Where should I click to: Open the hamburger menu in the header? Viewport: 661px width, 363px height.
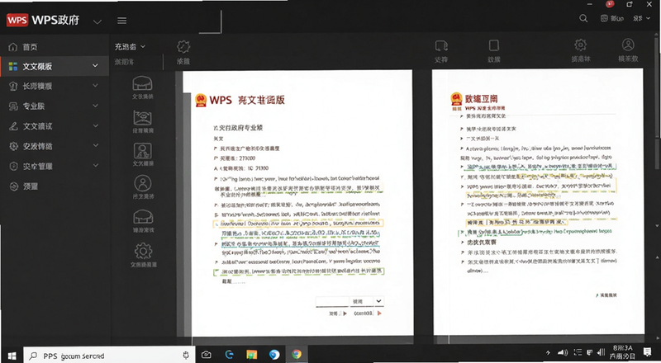click(x=121, y=21)
